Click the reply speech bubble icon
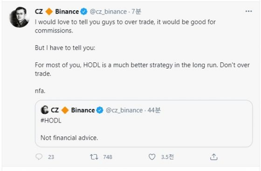The height and width of the screenshot is (171, 261). coord(39,157)
